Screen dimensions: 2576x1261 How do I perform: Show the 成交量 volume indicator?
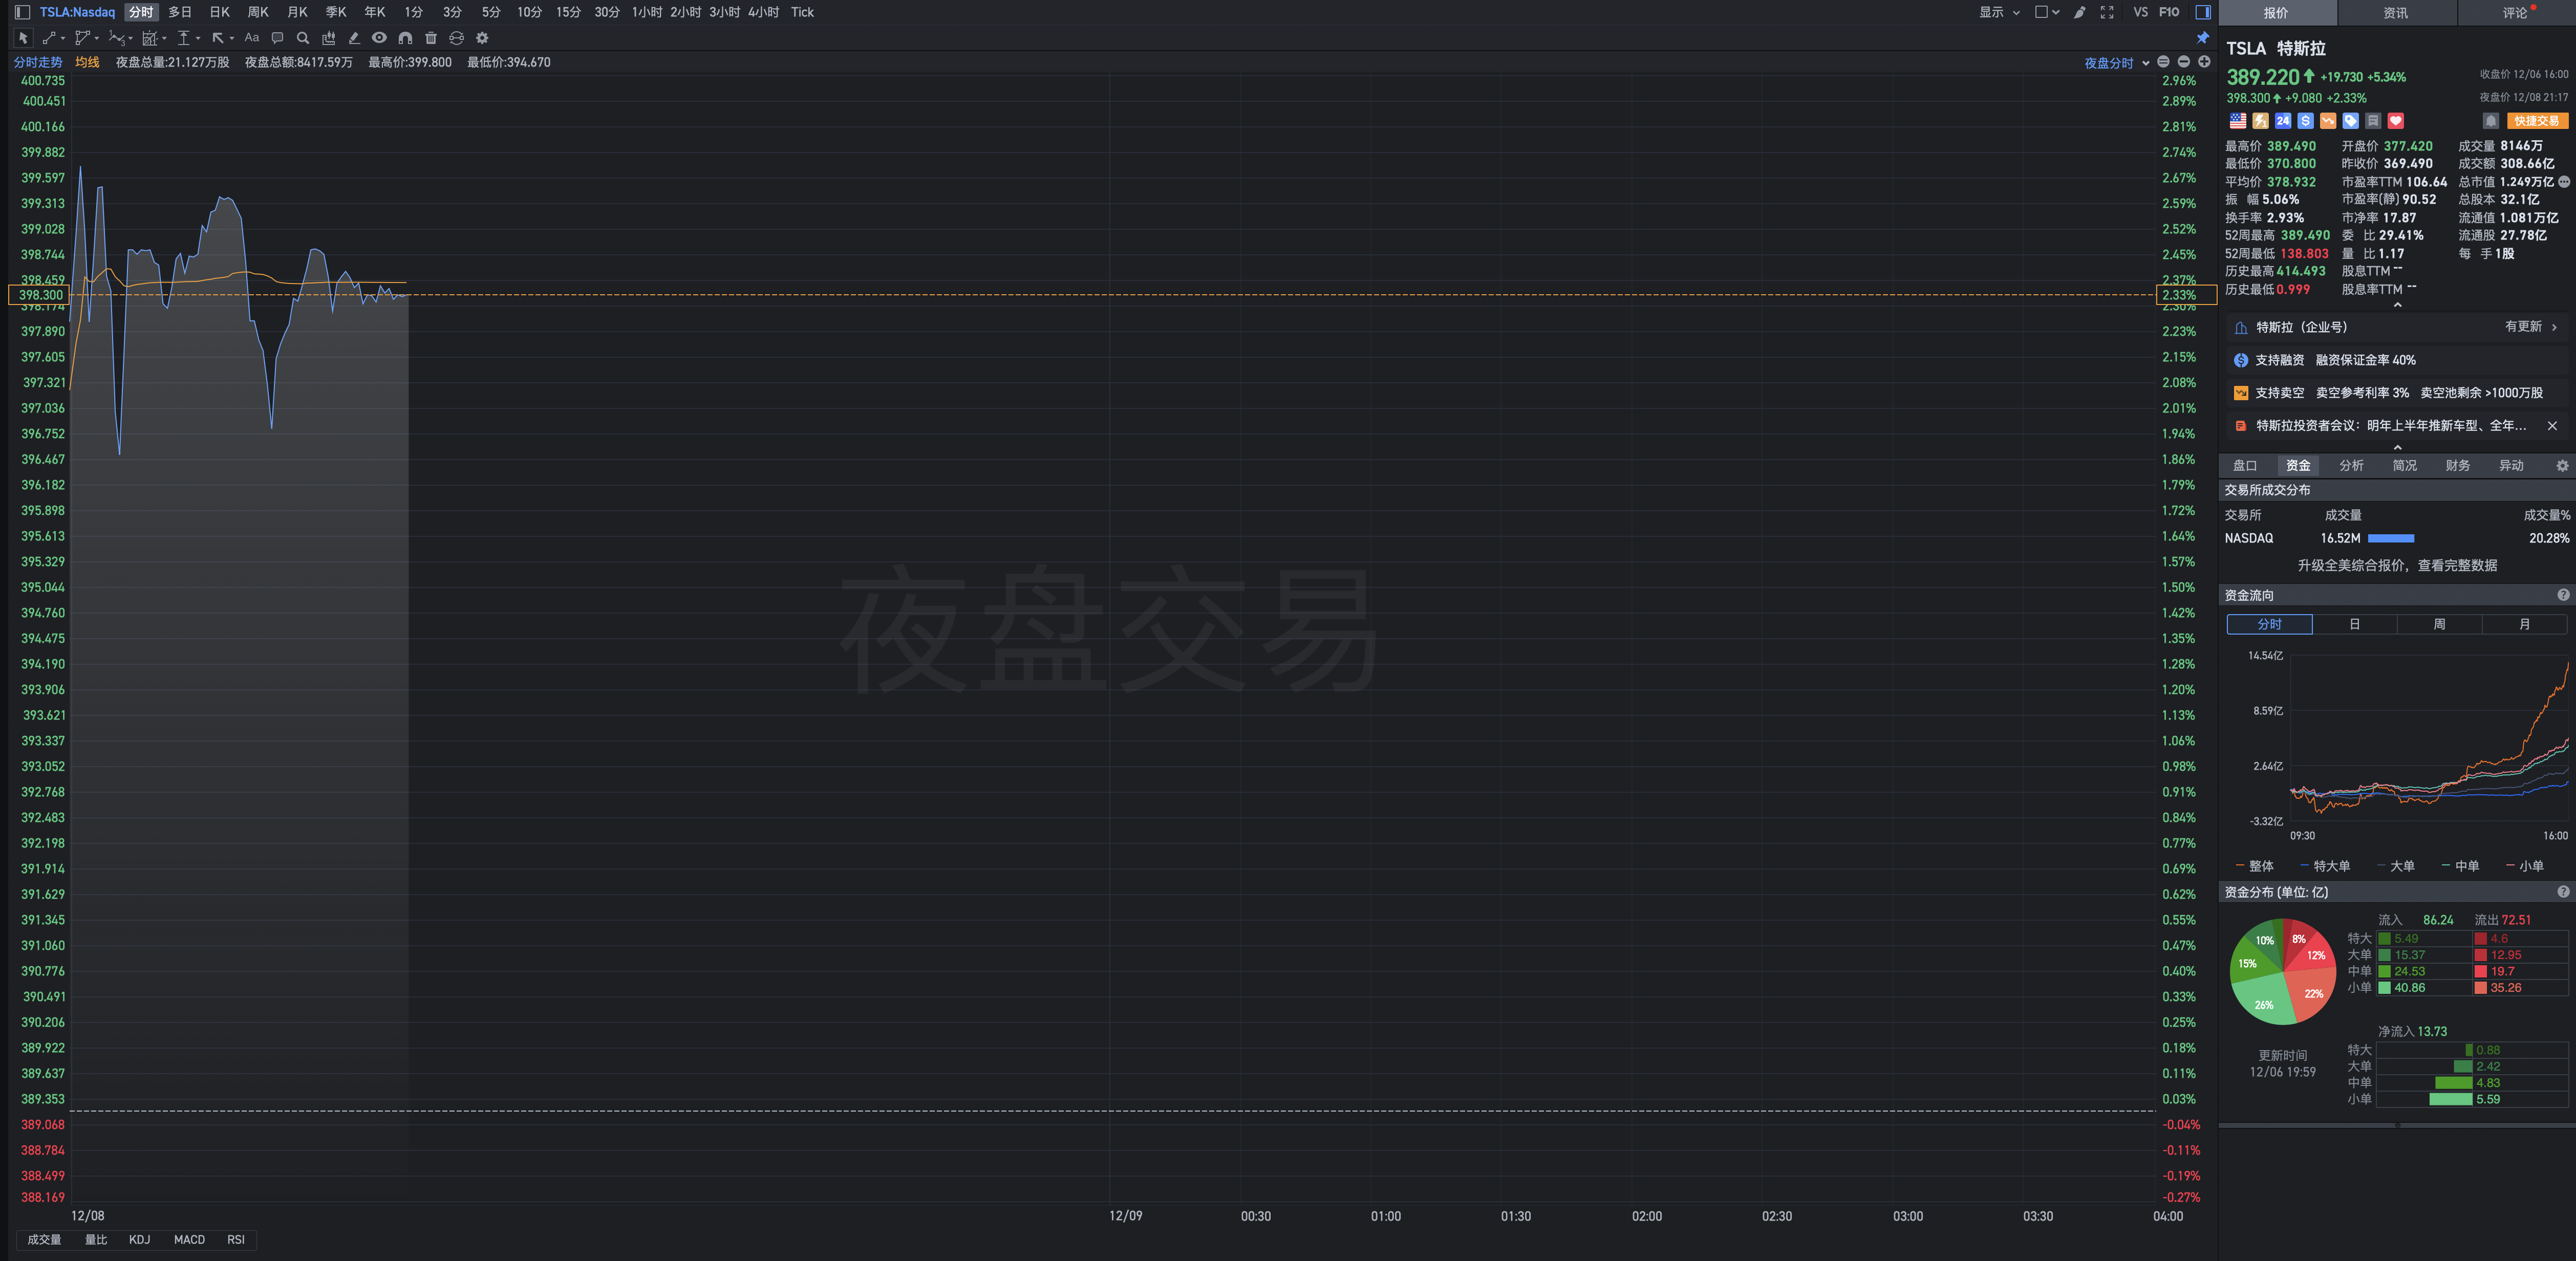(x=44, y=1240)
